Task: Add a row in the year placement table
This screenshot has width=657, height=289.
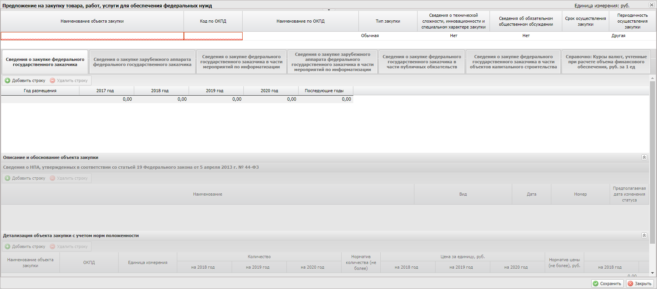Action: (x=25, y=80)
